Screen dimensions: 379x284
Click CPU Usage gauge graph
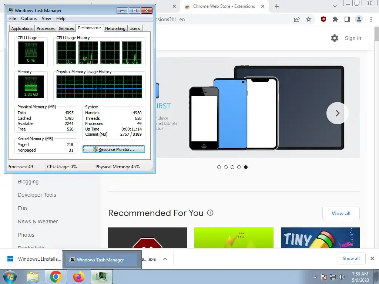tap(31, 53)
